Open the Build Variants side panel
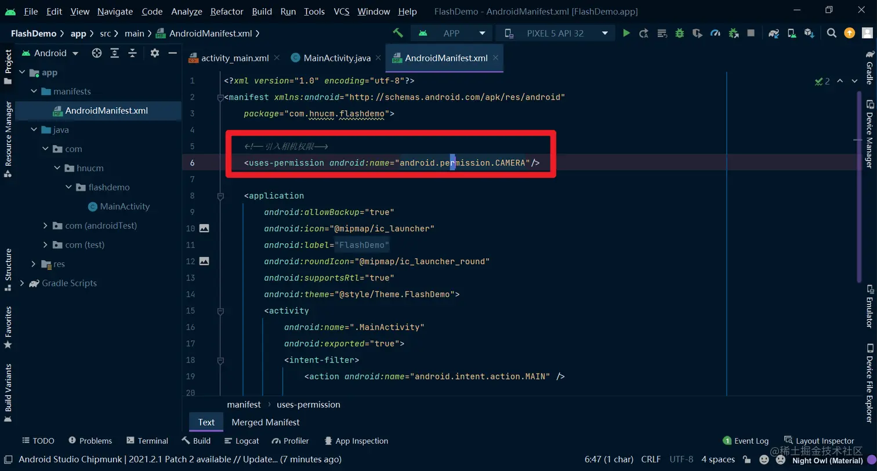This screenshot has width=877, height=471. (8, 393)
